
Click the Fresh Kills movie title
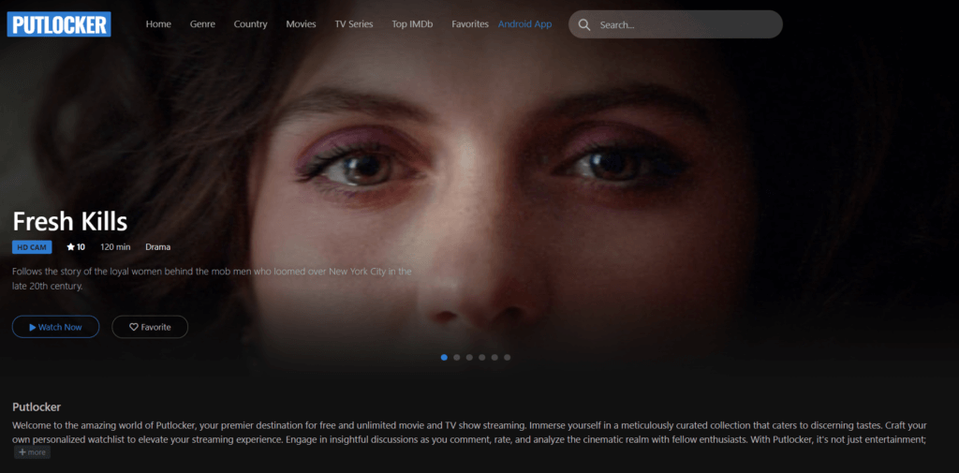coord(70,221)
